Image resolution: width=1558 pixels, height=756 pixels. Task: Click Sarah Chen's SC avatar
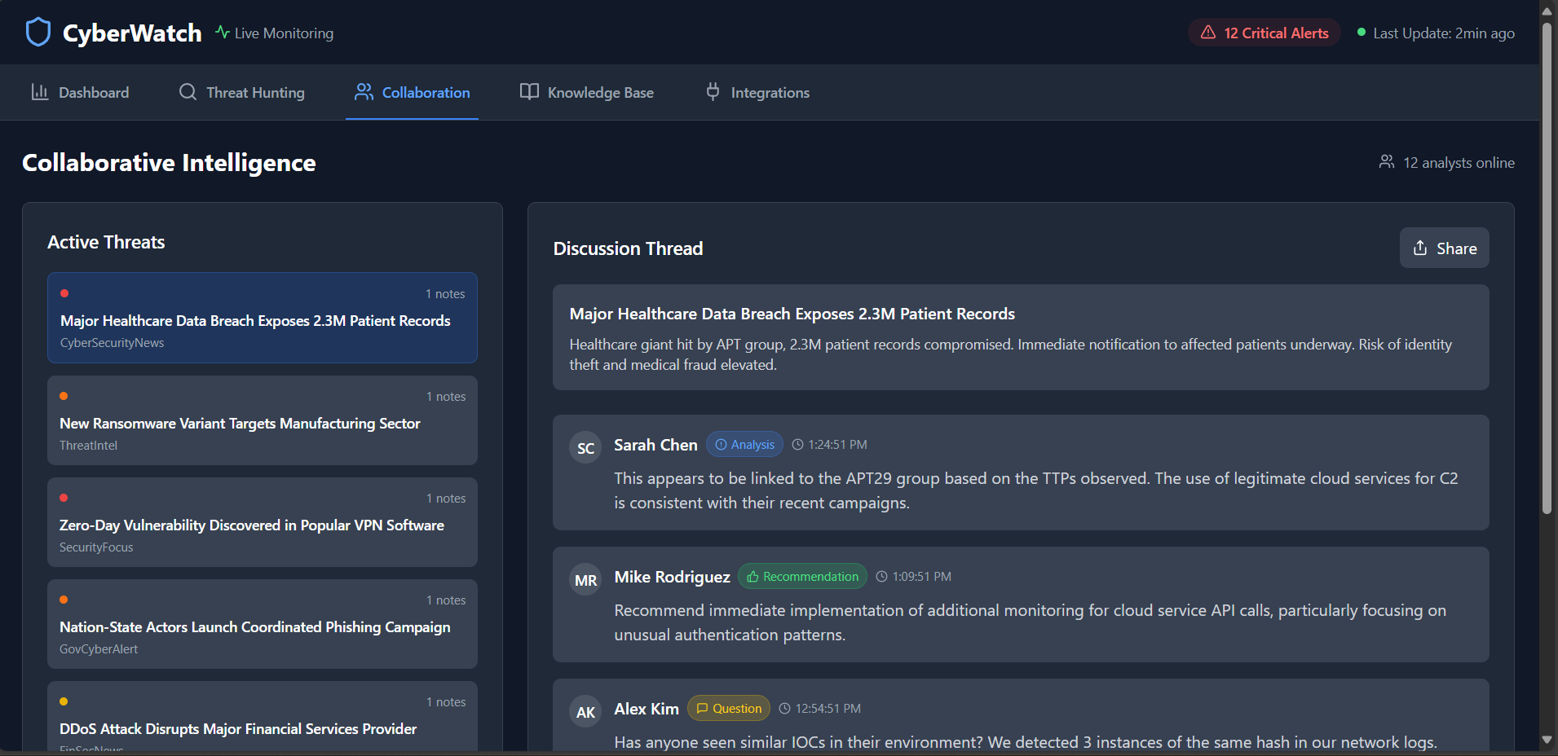[585, 448]
